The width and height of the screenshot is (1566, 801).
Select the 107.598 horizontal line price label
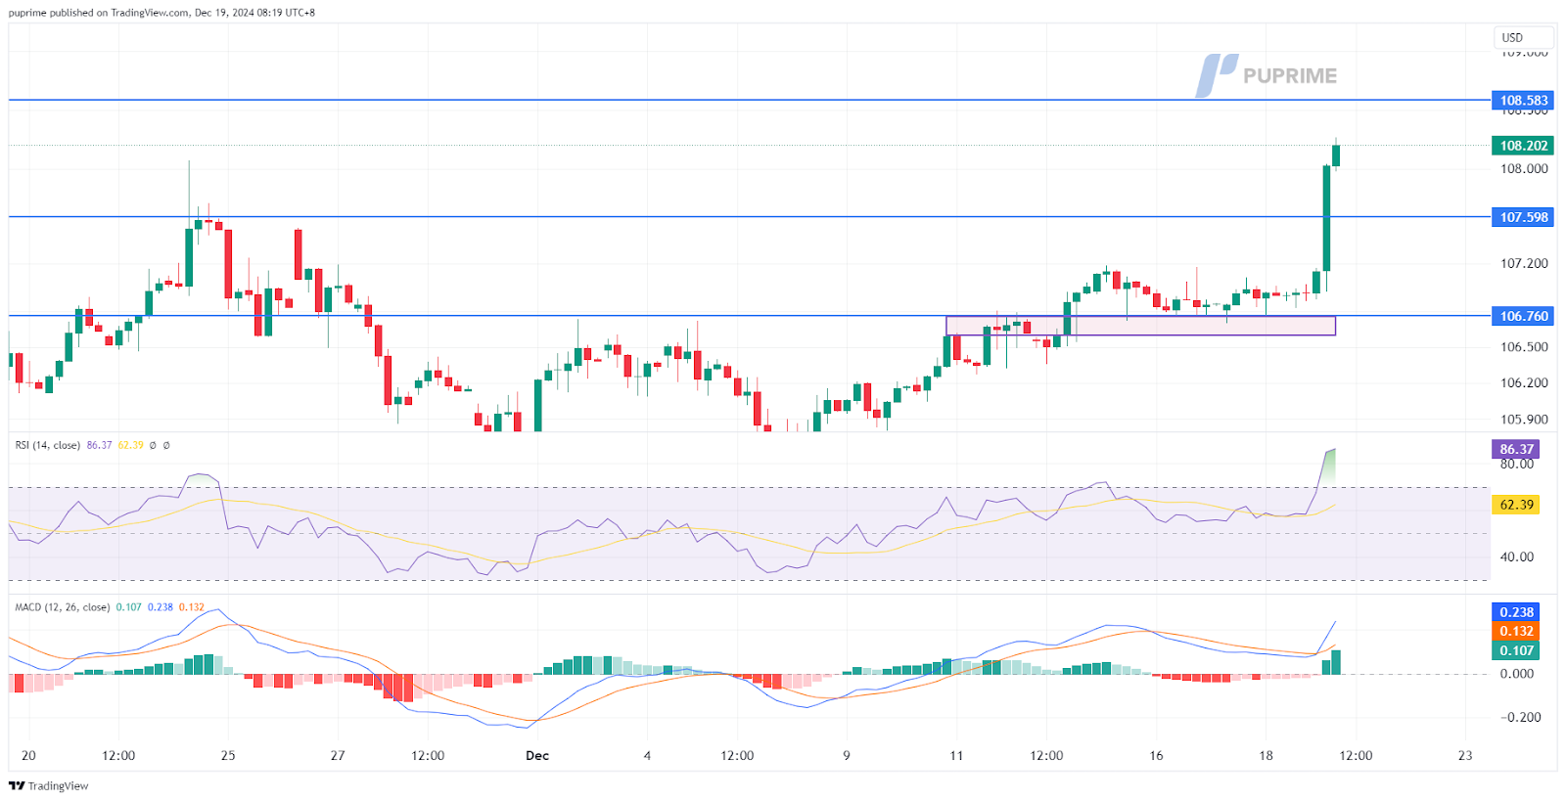click(1523, 217)
